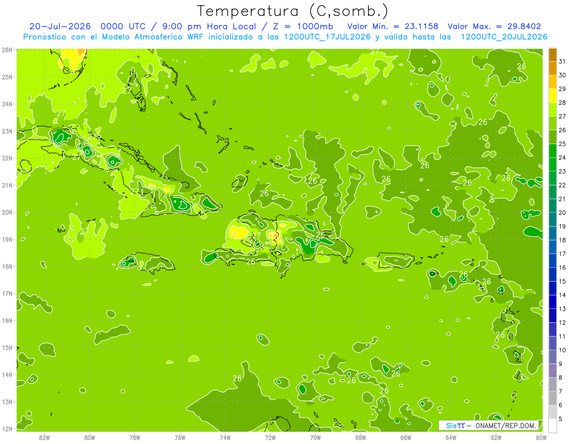575x444 pixels.
Task: Click the blue legend swatch between 16 and 17
Action: [552, 261]
